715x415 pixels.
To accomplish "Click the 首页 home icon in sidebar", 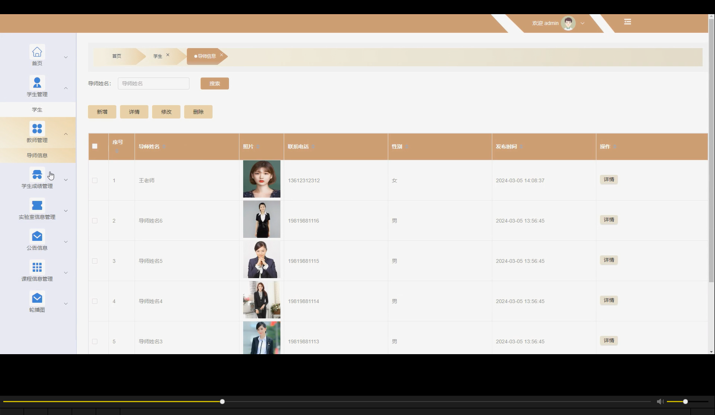I will coord(37,51).
